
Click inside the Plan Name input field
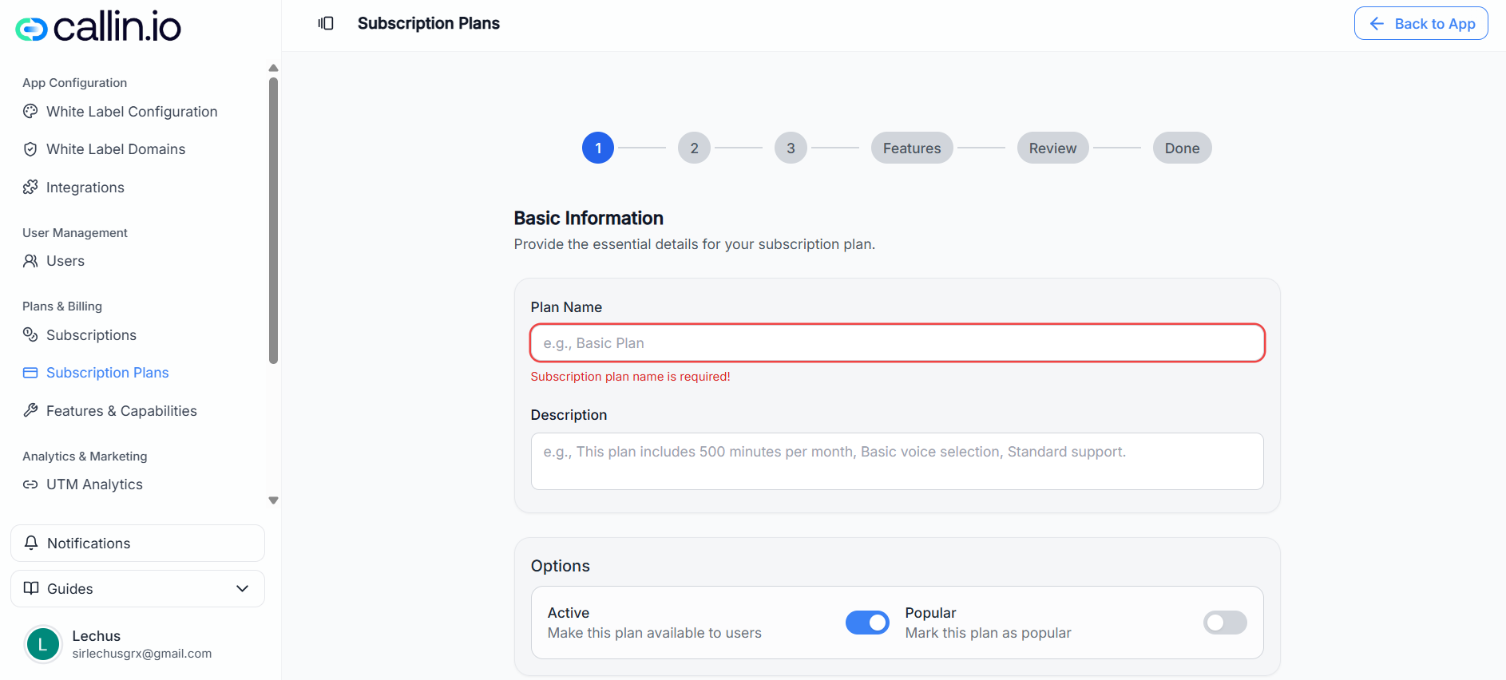896,342
